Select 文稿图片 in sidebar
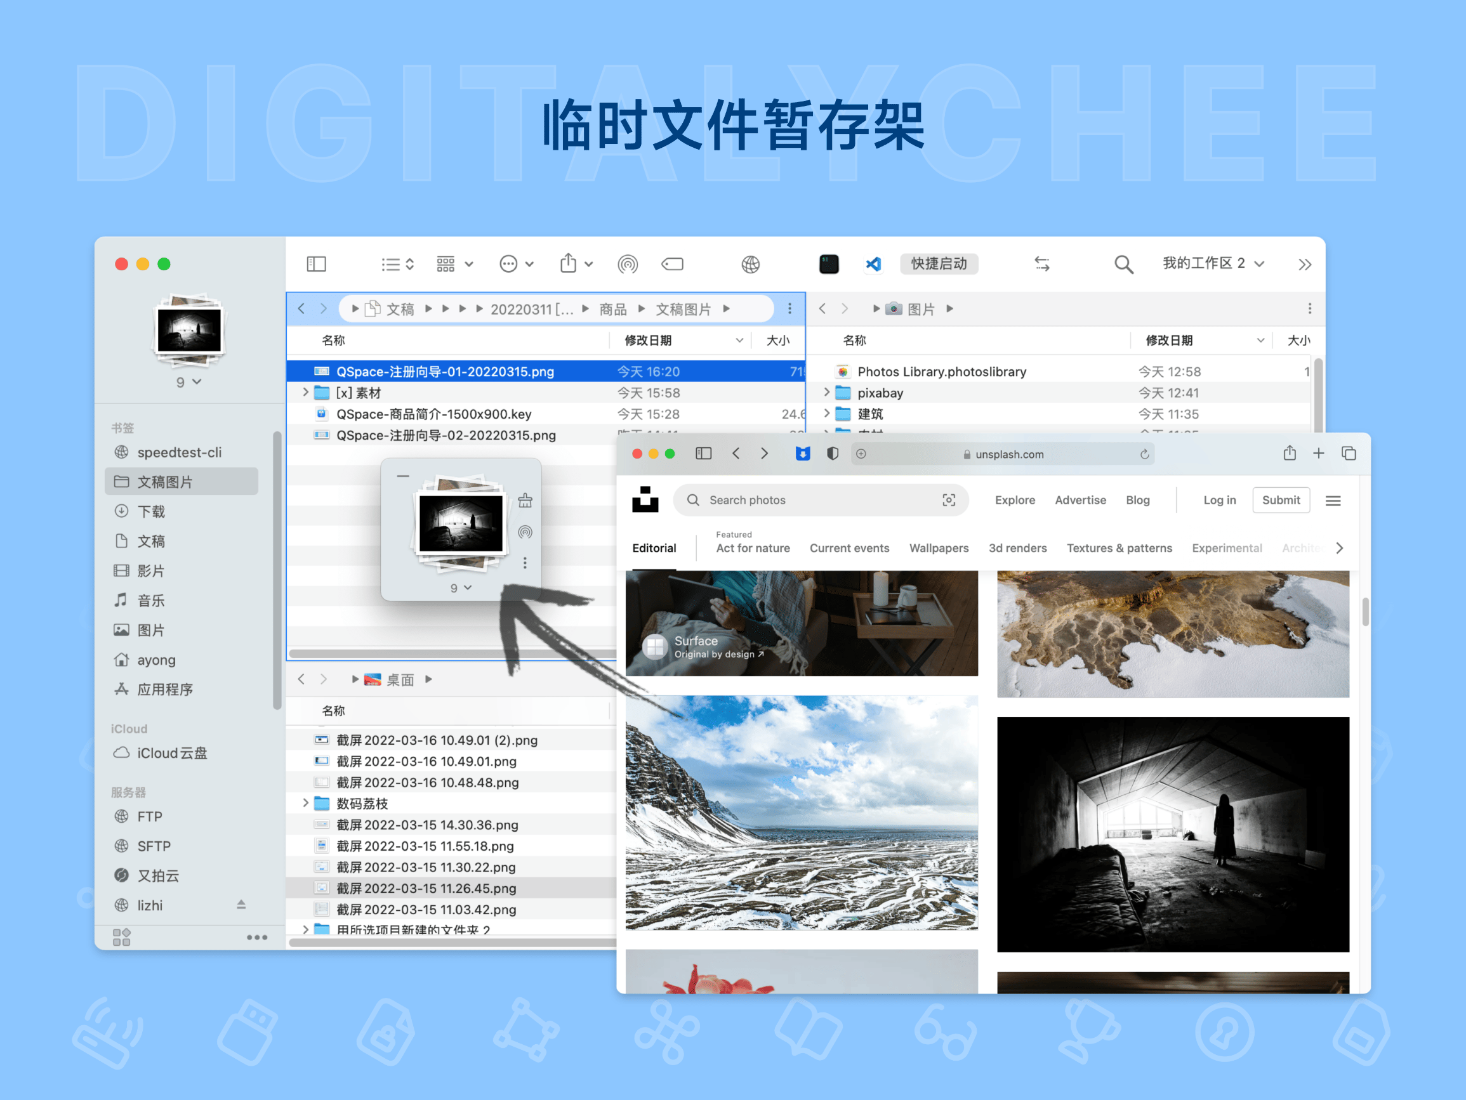 182,481
